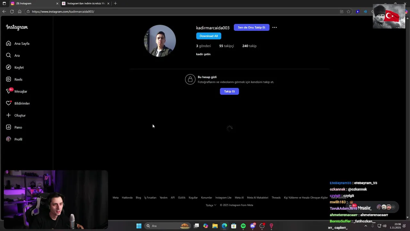Image resolution: width=410 pixels, height=231 pixels.
Task: Click Meta AI footer link
Action: click(239, 198)
